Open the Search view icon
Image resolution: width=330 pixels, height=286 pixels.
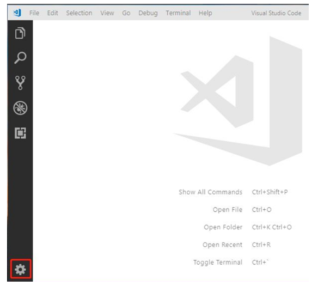point(20,58)
